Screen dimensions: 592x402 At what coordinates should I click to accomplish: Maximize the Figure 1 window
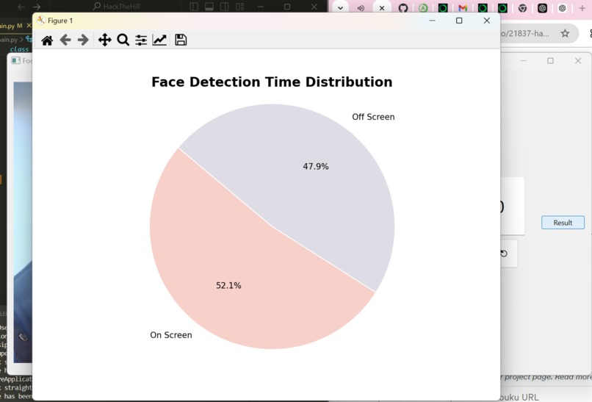click(x=459, y=21)
